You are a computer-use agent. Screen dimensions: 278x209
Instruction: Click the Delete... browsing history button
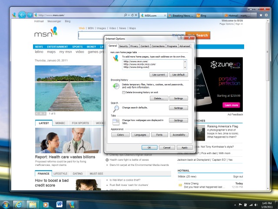click(159, 98)
